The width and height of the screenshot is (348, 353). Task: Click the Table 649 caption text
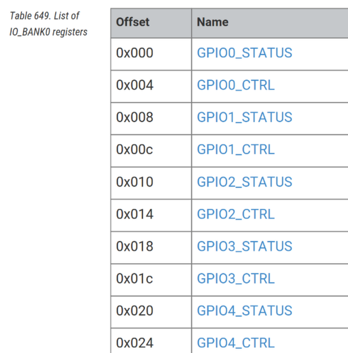click(x=49, y=23)
